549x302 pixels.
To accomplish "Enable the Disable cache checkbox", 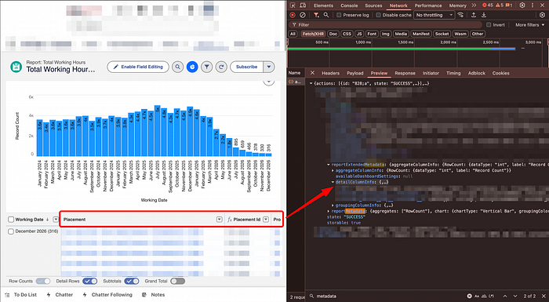I will tap(378, 15).
